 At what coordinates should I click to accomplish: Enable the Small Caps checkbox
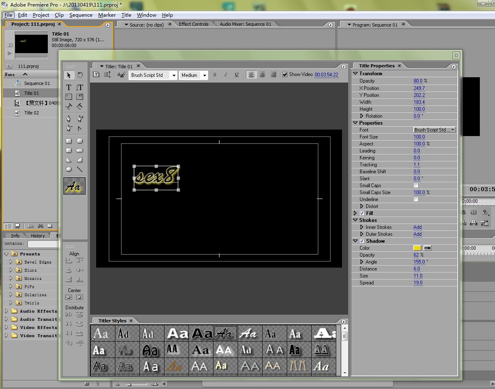tap(416, 186)
